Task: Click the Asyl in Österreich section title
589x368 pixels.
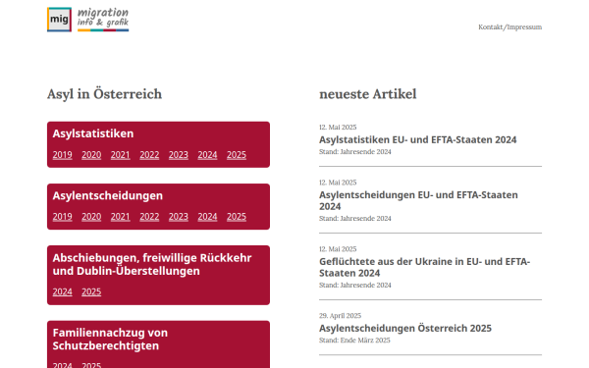Action: [x=104, y=94]
